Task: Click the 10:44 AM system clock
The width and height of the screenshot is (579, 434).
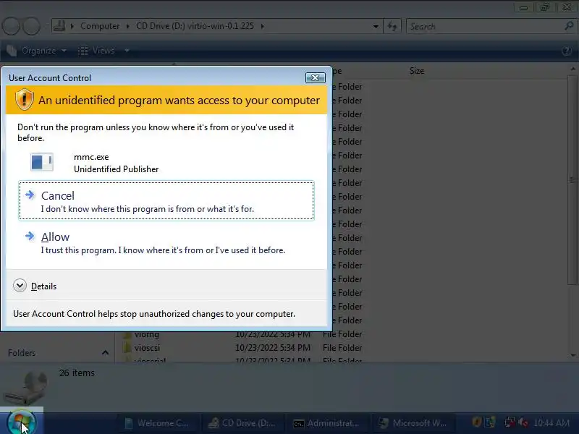Action: click(x=551, y=423)
